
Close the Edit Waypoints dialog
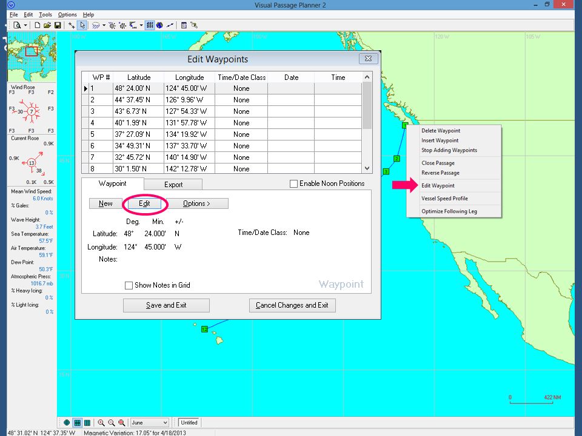point(368,59)
